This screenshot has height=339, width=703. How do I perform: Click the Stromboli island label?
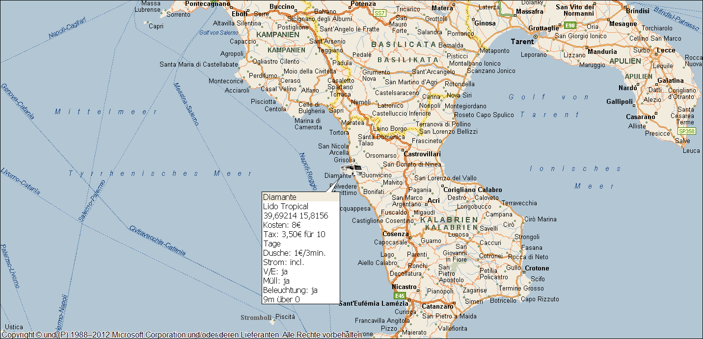coord(256,317)
